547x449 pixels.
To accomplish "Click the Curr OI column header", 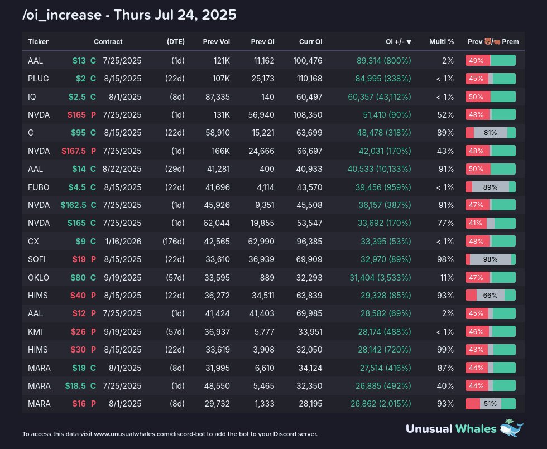I will pos(310,42).
